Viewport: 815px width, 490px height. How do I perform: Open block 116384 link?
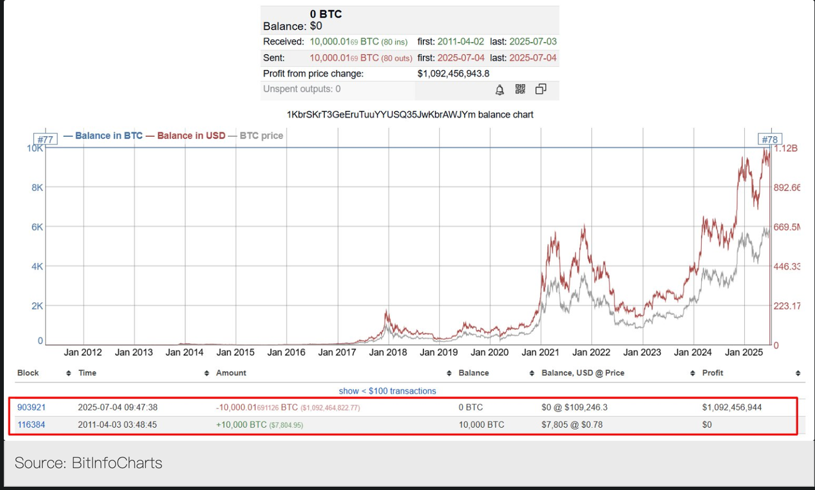pos(31,424)
